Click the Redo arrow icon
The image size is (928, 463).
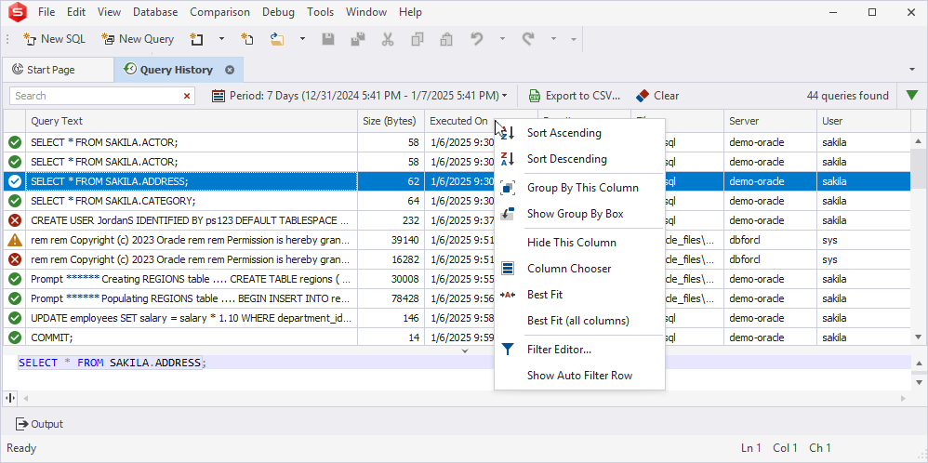528,39
